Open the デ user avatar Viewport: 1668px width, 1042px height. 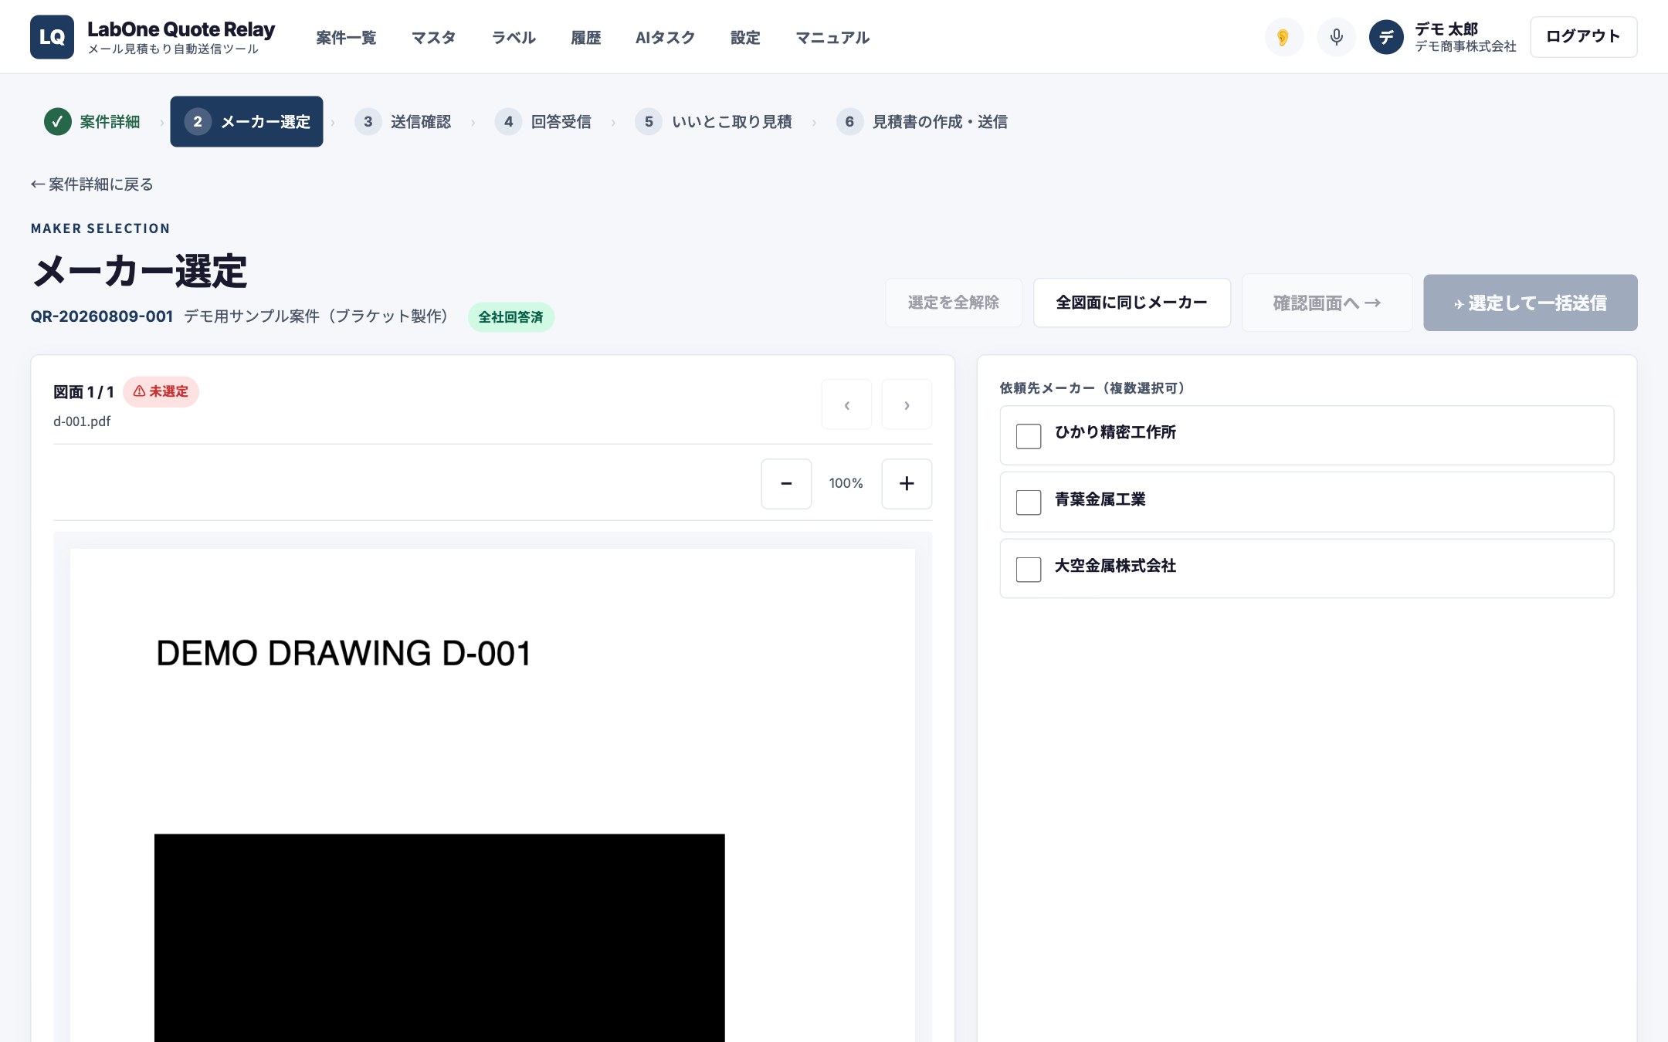coord(1386,37)
